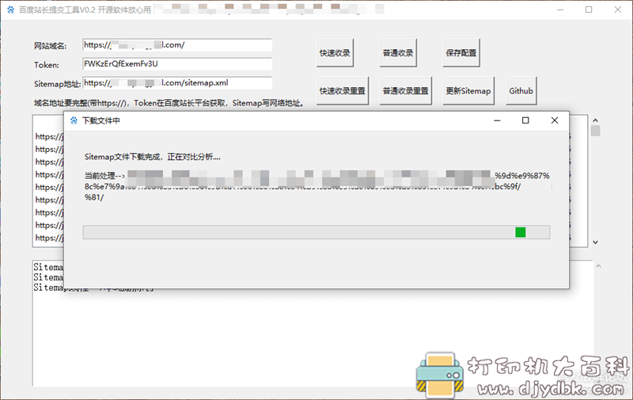The image size is (633, 400).
Task: Close the 下载文件中 dialog
Action: tap(555, 120)
